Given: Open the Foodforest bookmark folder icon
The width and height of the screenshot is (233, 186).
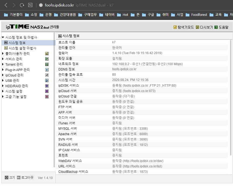Looking at the screenshot, I should (x=188, y=15).
